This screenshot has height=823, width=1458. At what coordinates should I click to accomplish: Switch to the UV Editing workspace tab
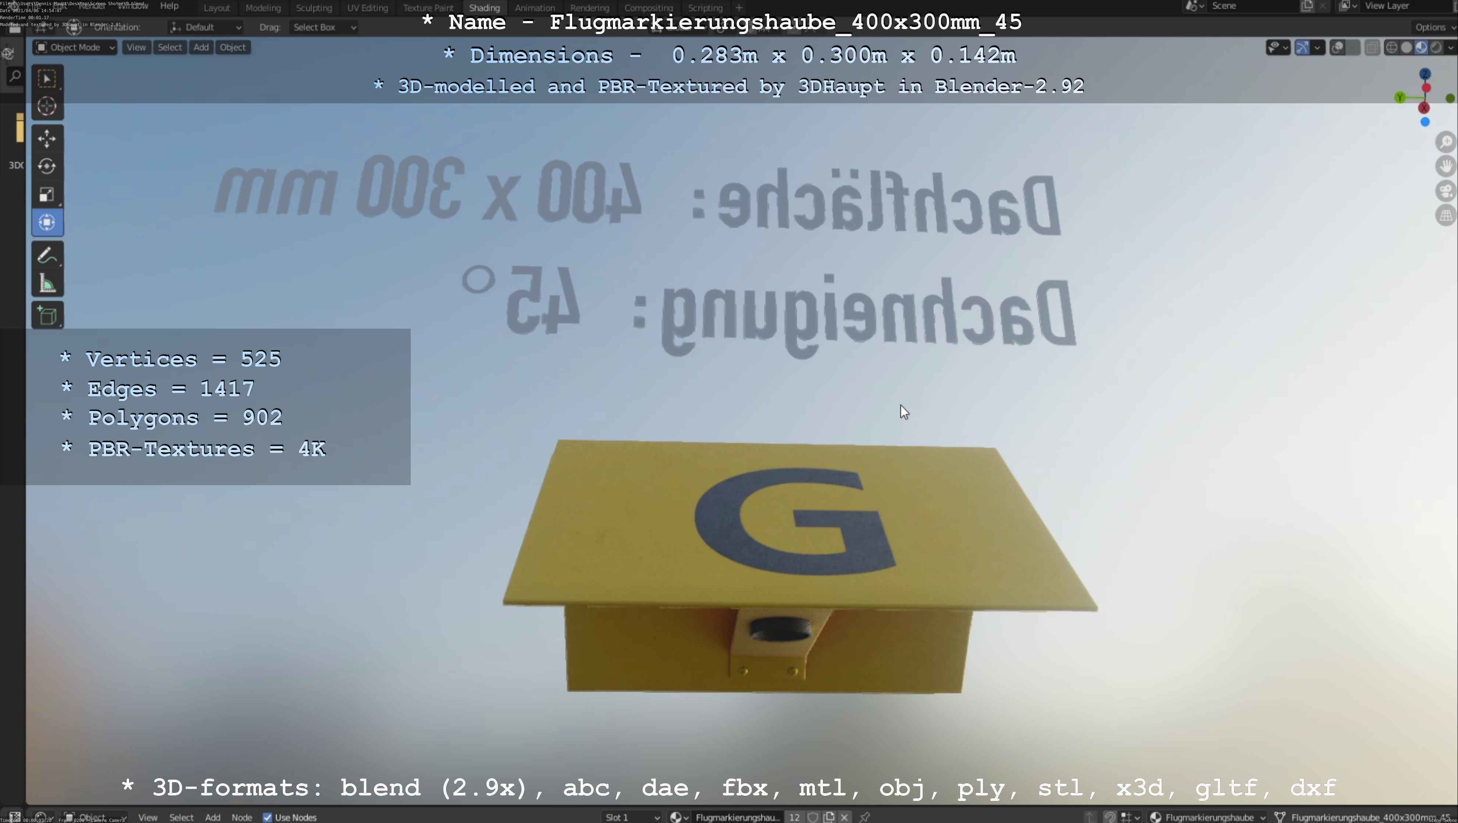click(x=367, y=8)
